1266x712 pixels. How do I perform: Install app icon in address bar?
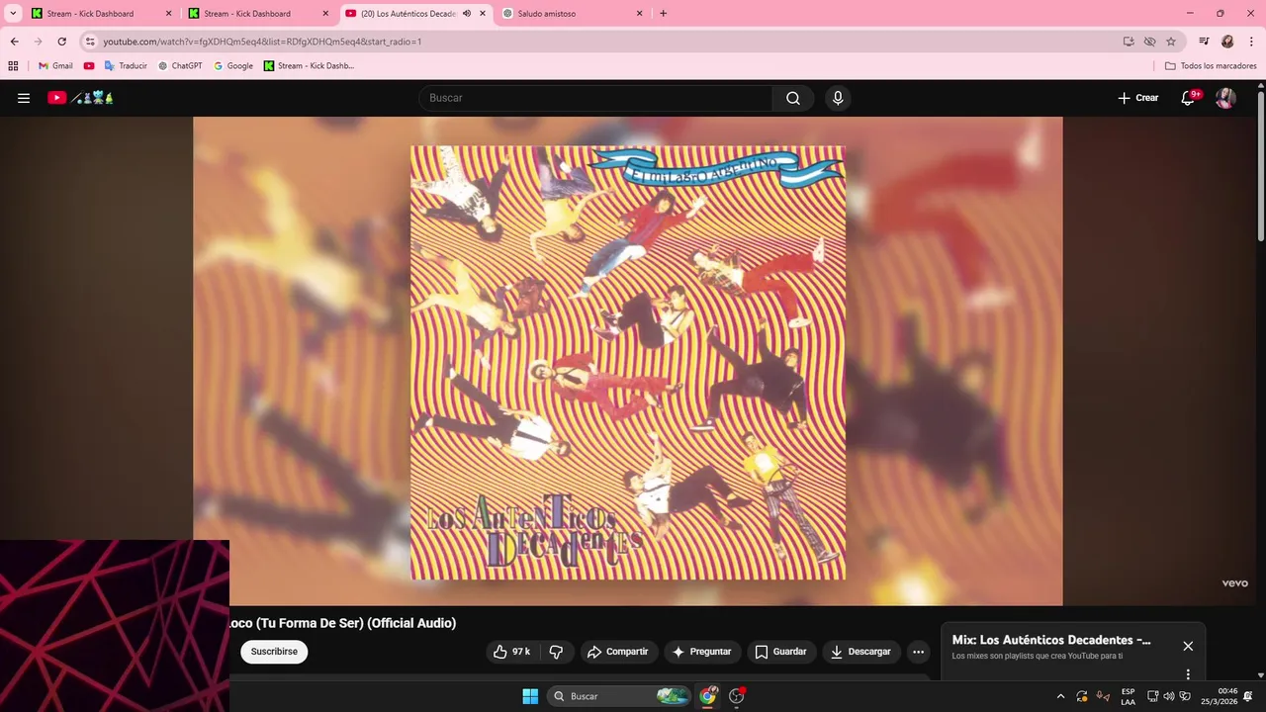click(x=1129, y=42)
